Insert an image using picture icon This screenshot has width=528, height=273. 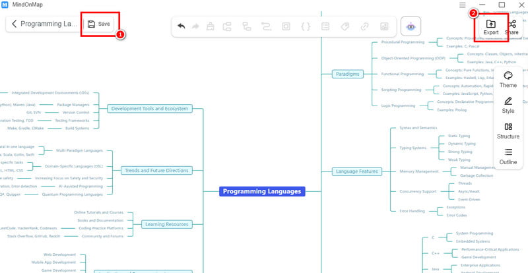click(x=383, y=26)
